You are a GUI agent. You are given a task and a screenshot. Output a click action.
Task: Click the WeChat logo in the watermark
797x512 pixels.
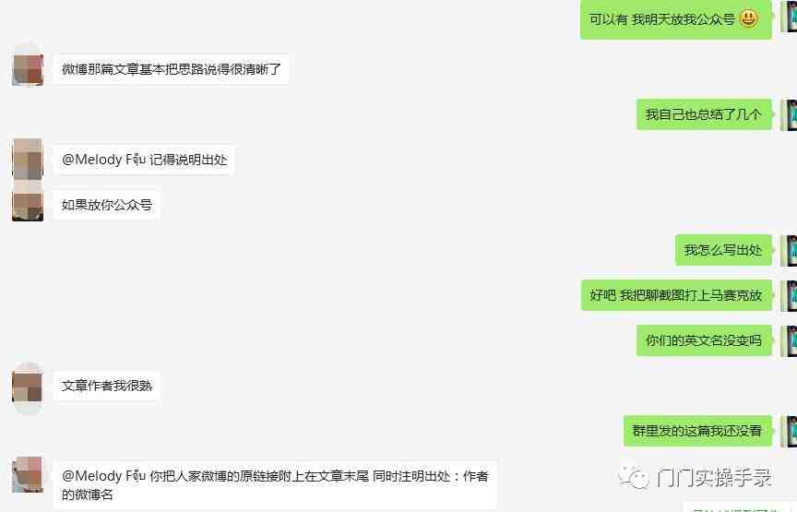coord(633,476)
